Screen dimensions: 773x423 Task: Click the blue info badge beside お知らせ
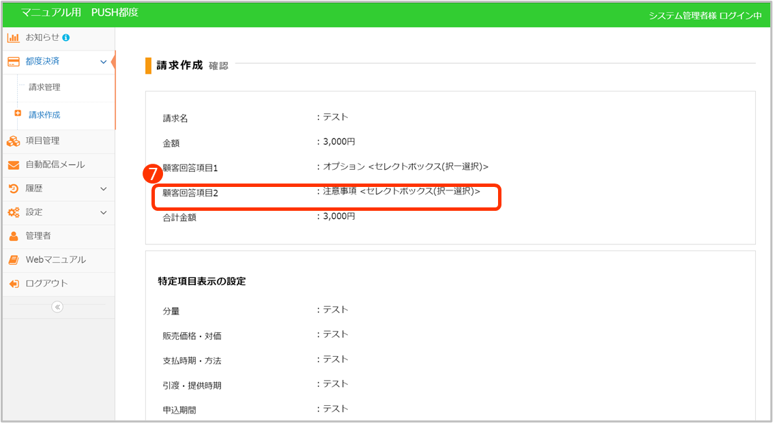click(66, 38)
